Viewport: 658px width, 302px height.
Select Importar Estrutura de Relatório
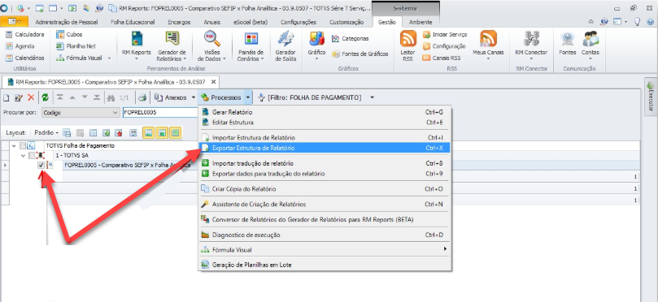(325, 138)
